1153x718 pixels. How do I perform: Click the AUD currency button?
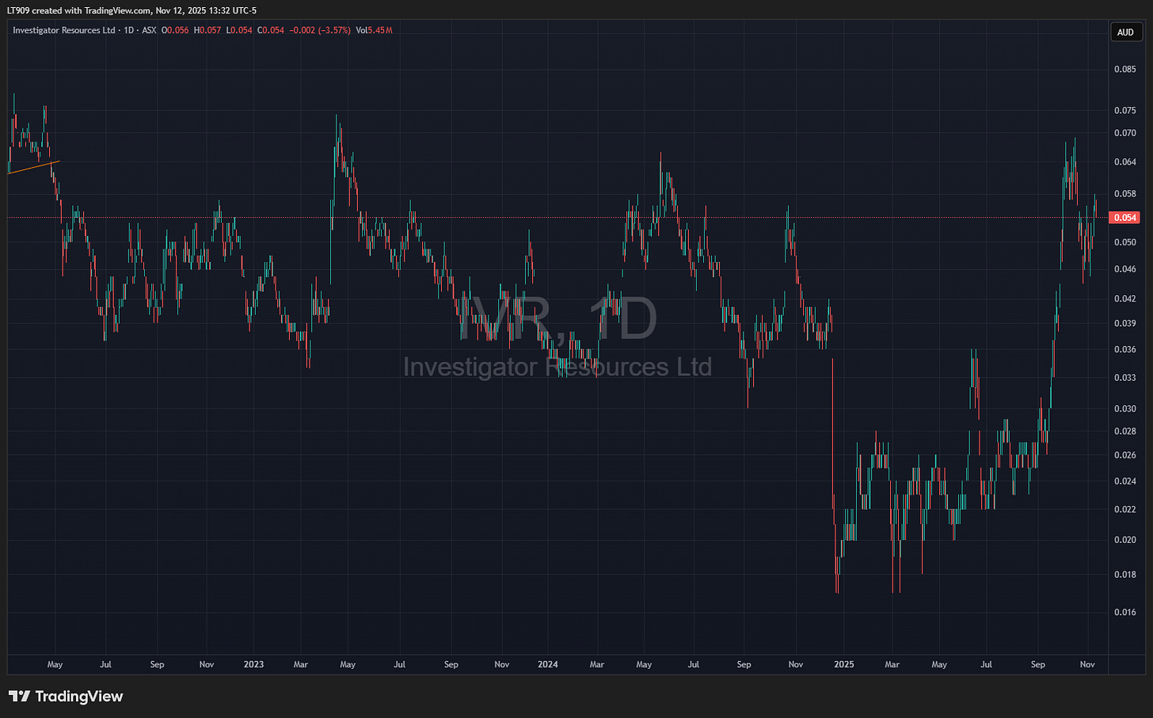1125,32
